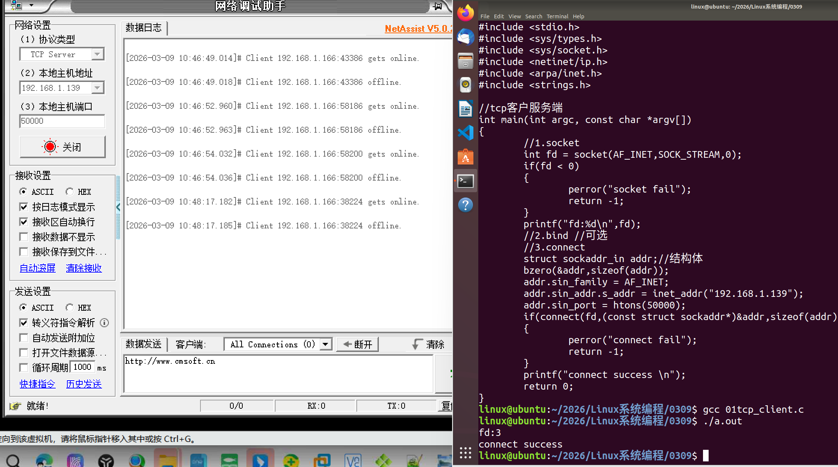Click the info icon beside 转义符指令解析
This screenshot has width=838, height=467.
105,323
